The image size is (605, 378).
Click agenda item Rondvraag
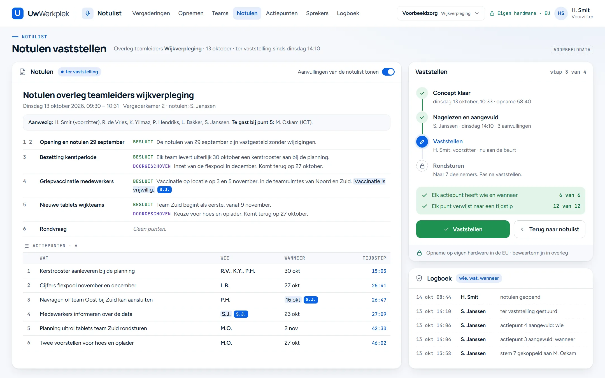53,229
